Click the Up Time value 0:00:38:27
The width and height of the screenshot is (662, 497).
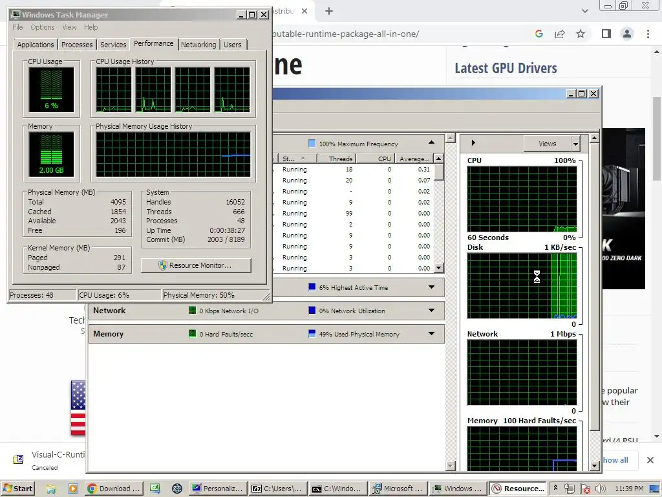pos(227,230)
